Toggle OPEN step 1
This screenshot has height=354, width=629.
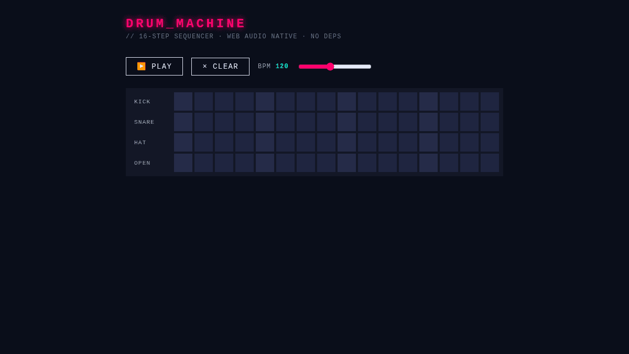pos(183,163)
